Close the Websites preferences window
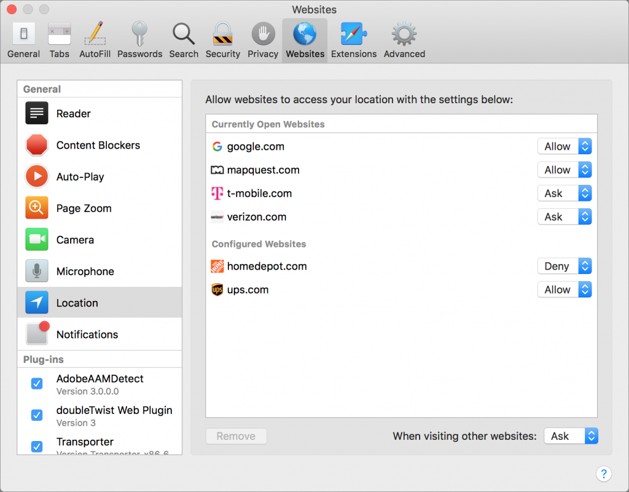This screenshot has height=492, width=629. click(x=12, y=9)
